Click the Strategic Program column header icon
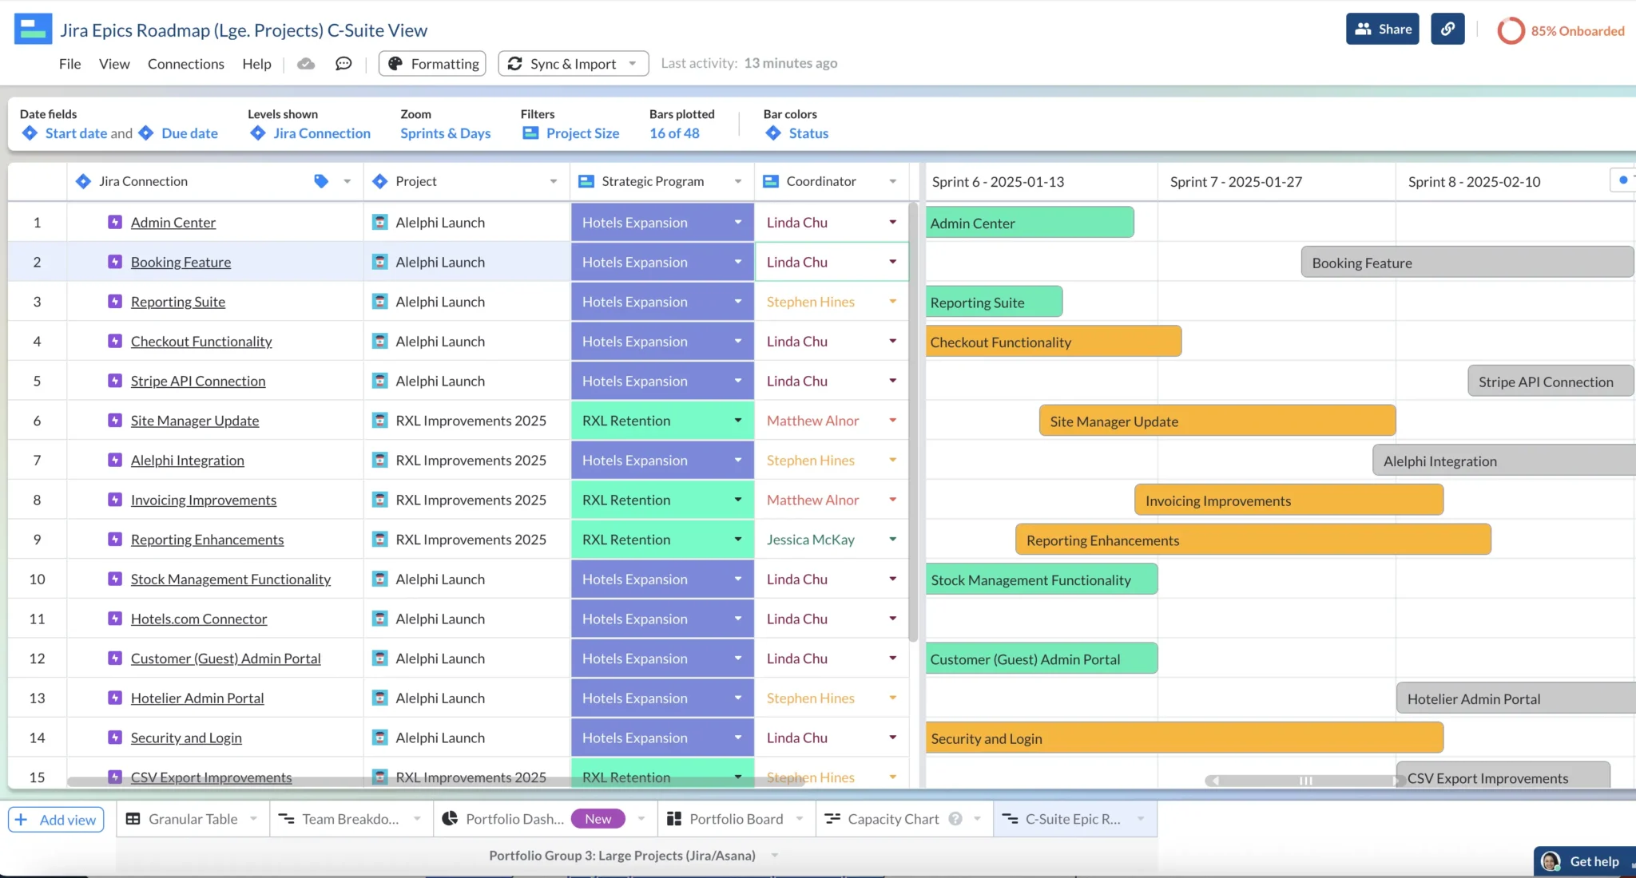1636x878 pixels. pyautogui.click(x=586, y=181)
